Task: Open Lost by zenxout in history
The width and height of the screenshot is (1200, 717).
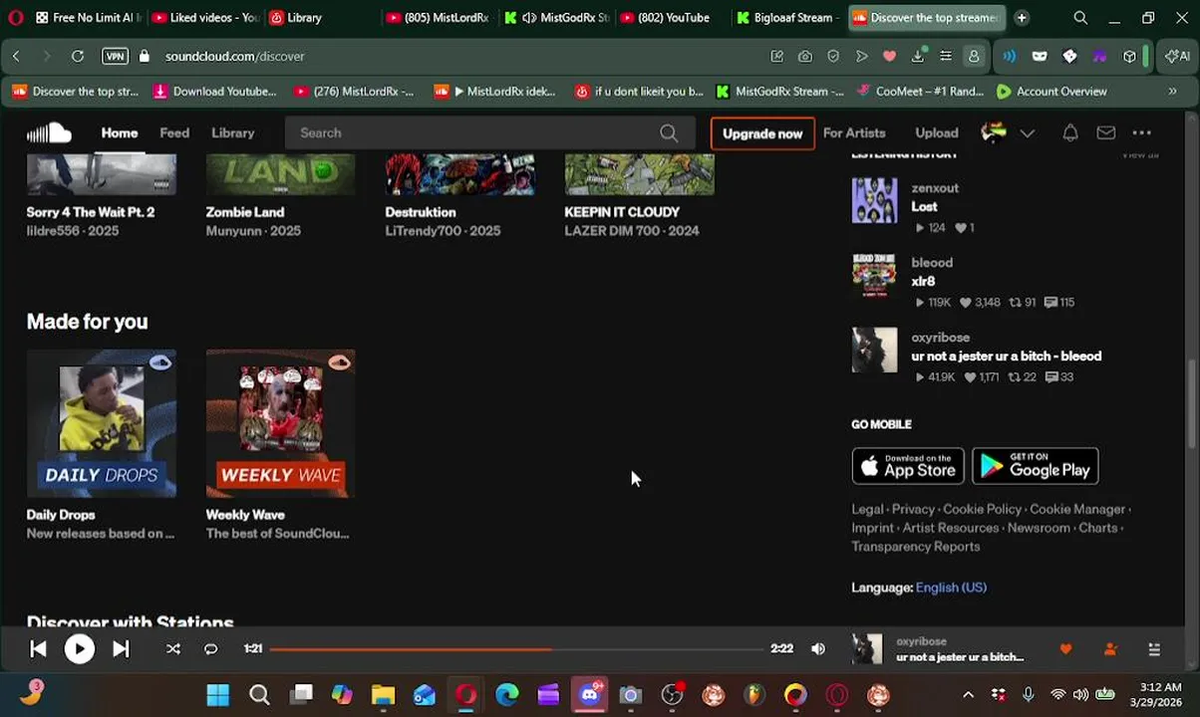Action: (x=924, y=207)
